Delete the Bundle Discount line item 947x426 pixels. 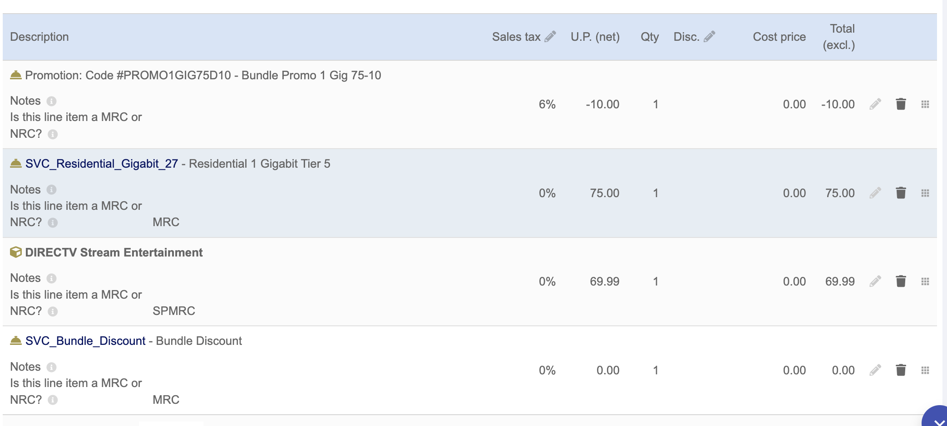point(901,370)
